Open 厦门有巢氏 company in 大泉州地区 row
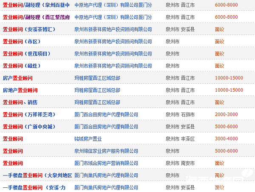The width and height of the screenshot is (255, 192). click(x=106, y=175)
